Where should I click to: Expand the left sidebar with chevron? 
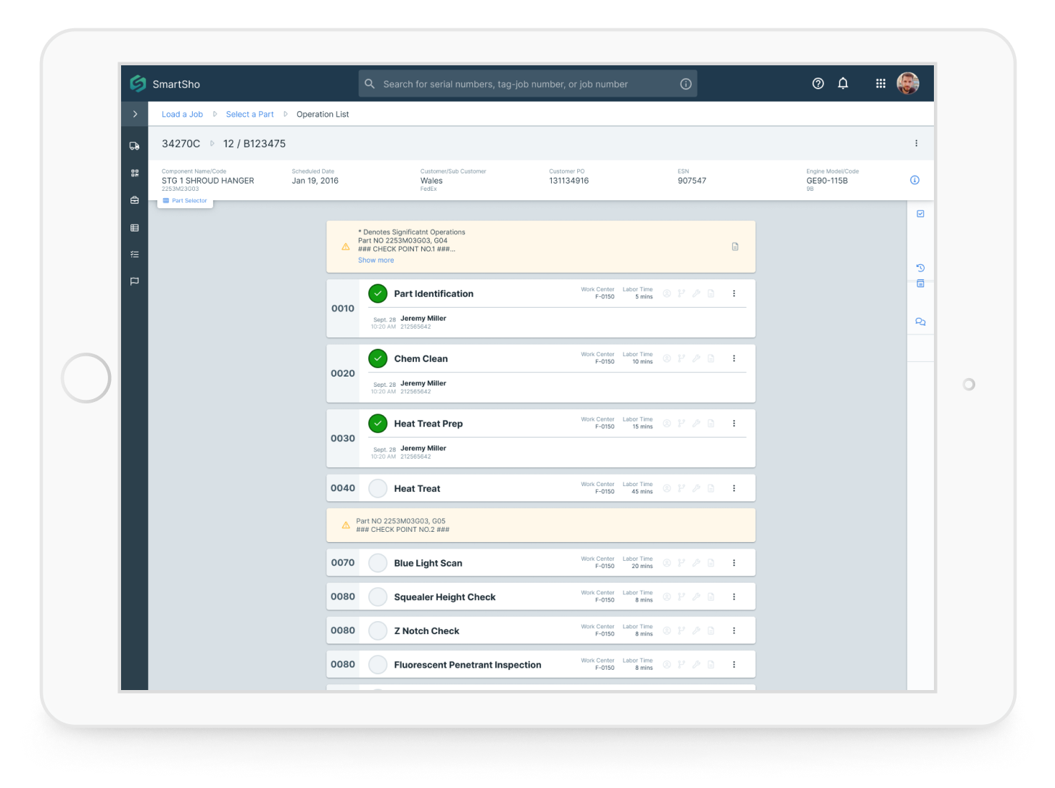(x=135, y=114)
